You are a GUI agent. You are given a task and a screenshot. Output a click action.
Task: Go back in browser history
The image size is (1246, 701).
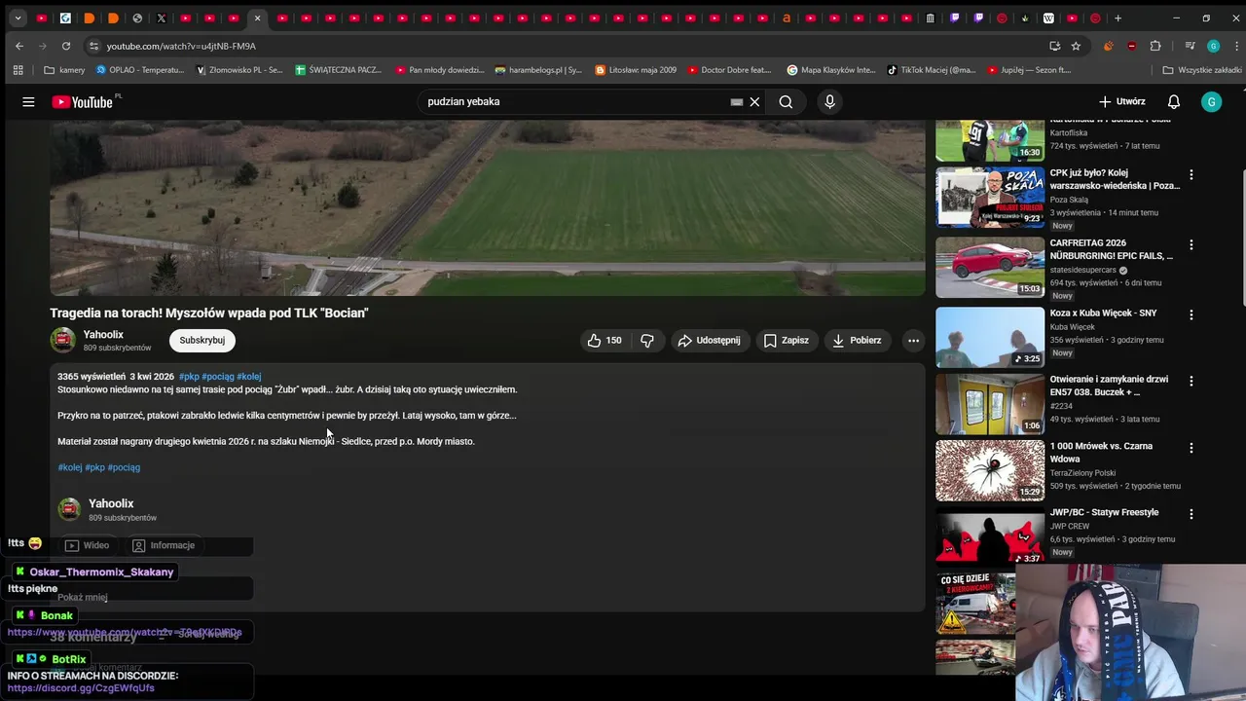pyautogui.click(x=19, y=46)
